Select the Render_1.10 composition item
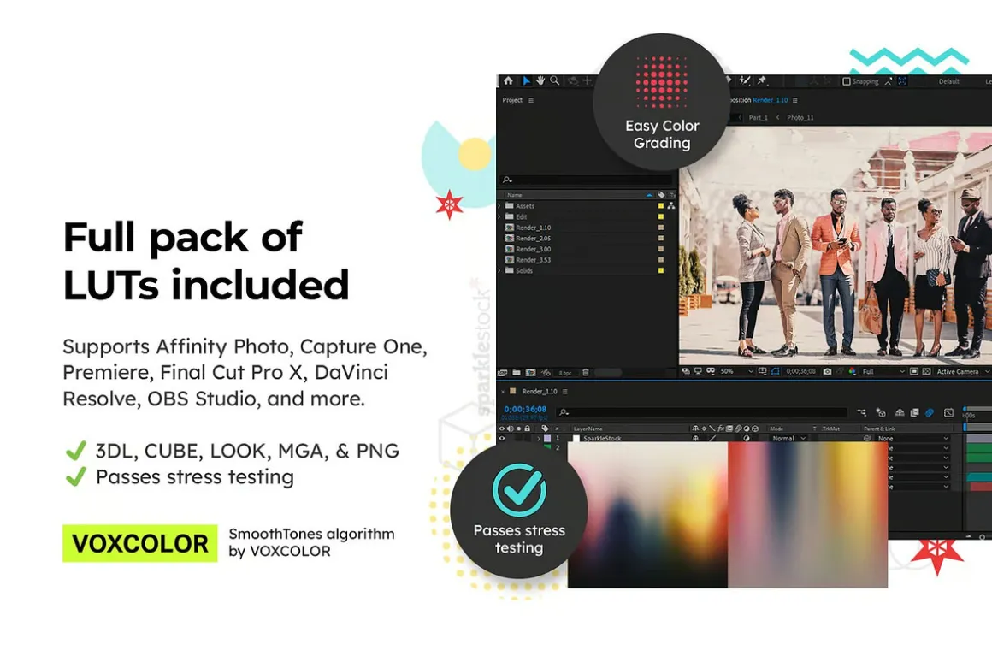 pyautogui.click(x=528, y=228)
